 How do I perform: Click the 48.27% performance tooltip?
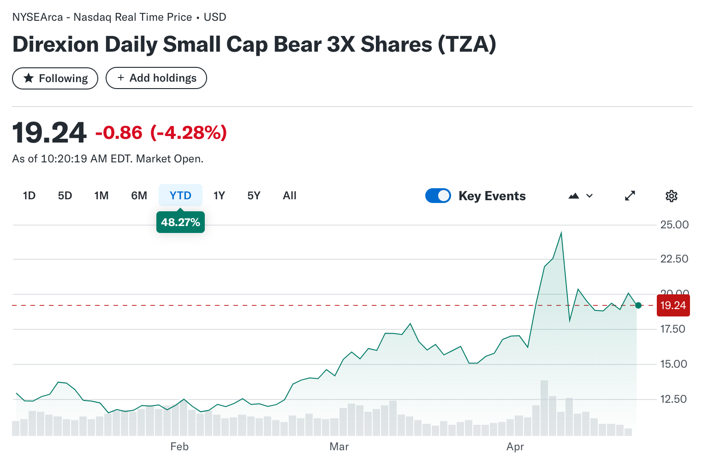[x=180, y=222]
